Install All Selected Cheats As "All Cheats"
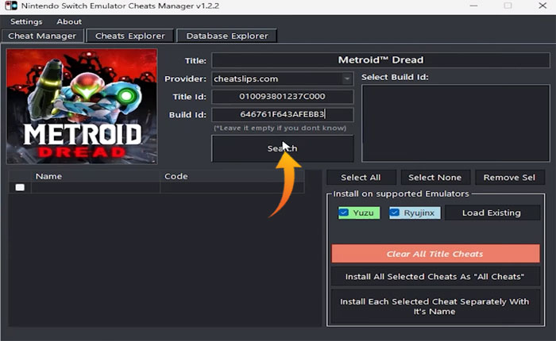 435,277
